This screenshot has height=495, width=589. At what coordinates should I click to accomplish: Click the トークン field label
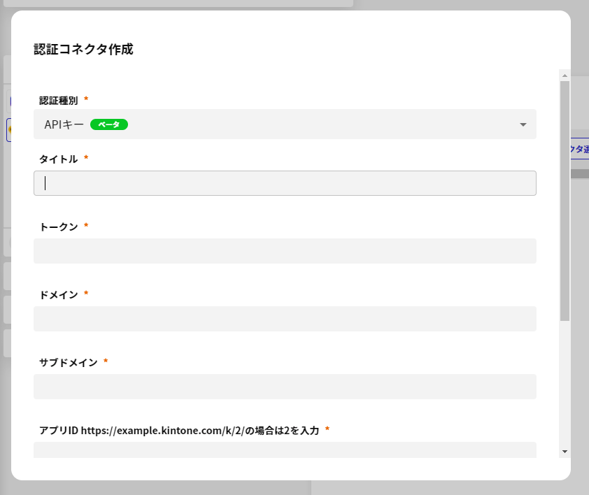59,227
